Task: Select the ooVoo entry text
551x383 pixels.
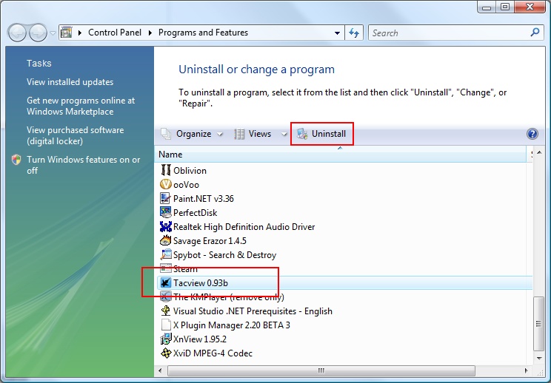Action: [x=186, y=185]
